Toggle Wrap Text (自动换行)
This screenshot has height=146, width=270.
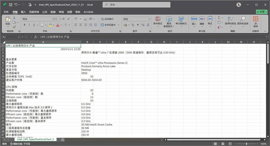point(107,19)
